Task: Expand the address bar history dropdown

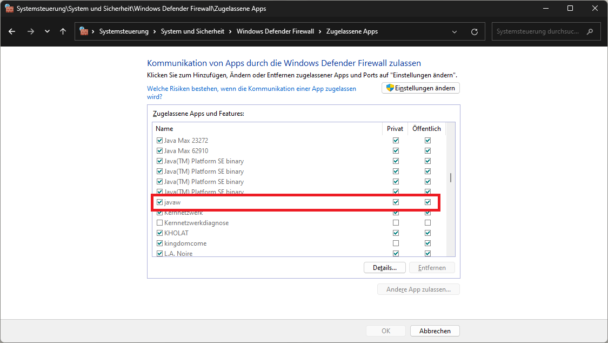Action: tap(455, 32)
